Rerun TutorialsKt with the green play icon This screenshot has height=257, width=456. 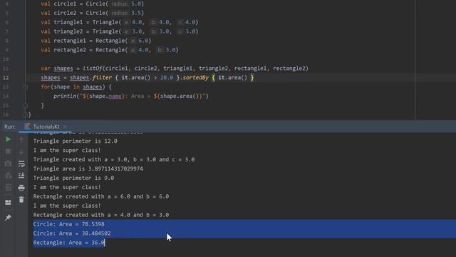coord(8,140)
